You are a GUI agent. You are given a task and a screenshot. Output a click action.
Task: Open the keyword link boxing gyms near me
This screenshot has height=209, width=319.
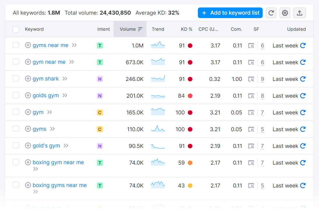tap(60, 185)
